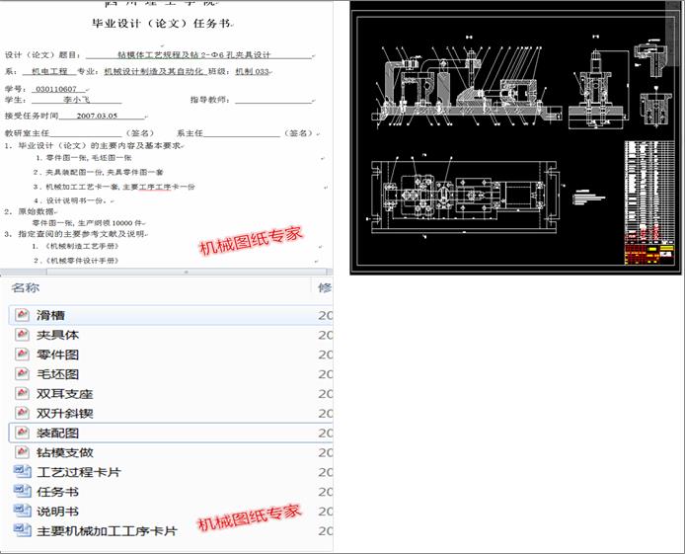
Task: Click the DWG icon beside 零件图
Action: [22, 355]
